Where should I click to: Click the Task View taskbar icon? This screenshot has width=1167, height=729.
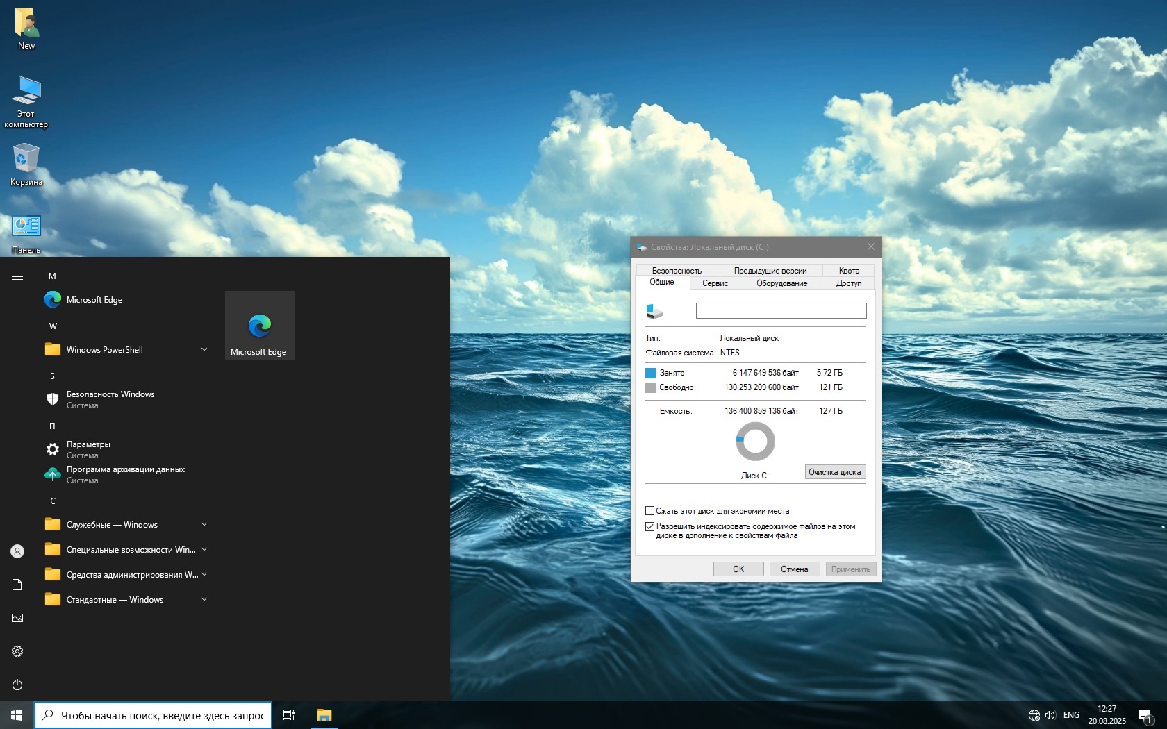coord(289,715)
